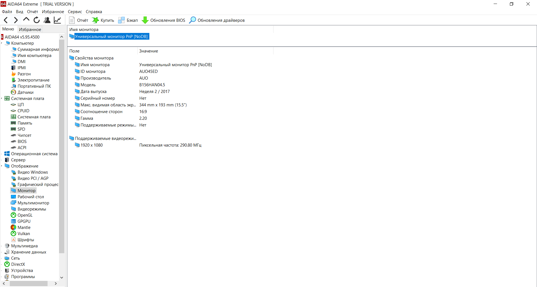The height and width of the screenshot is (287, 537).
Task: Go up one level with Up arrow
Action: (26, 20)
